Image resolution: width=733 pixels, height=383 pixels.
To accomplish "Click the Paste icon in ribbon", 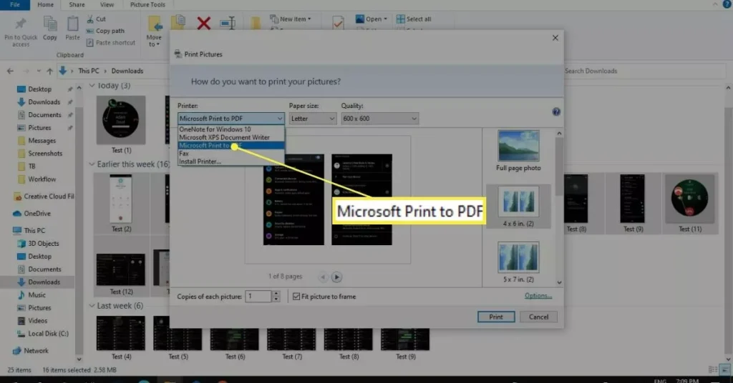I will (x=72, y=24).
